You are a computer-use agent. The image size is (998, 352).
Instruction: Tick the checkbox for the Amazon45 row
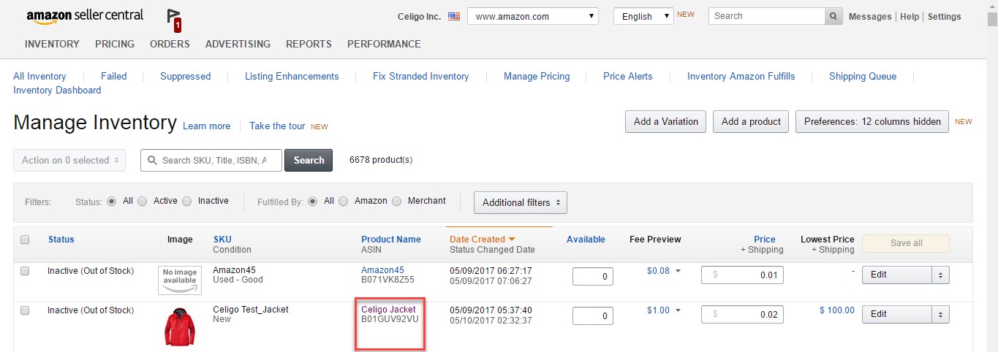click(25, 271)
